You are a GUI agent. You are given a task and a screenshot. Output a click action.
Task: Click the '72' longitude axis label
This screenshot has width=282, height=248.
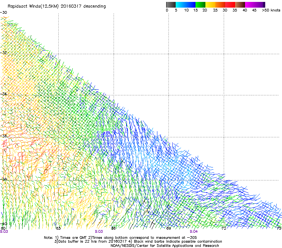tap(224, 229)
